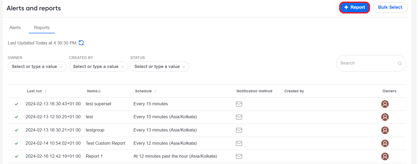420x164 pixels.
Task: Click the Owners column header
Action: tap(389, 91)
